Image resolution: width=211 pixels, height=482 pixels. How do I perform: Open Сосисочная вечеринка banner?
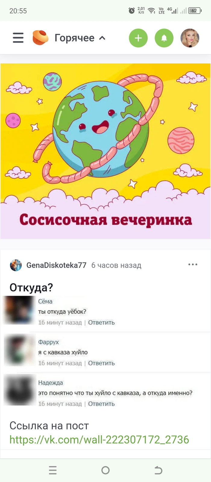tap(105, 151)
